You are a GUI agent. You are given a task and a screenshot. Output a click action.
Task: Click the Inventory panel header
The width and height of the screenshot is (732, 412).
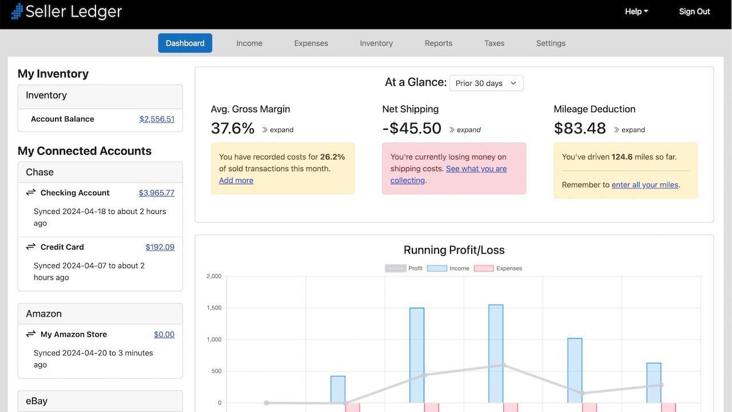point(100,96)
